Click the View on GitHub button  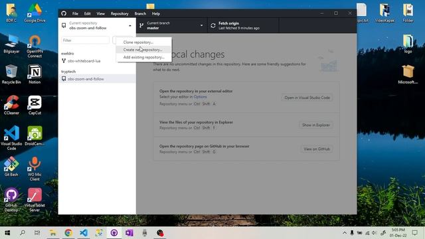tap(317, 149)
